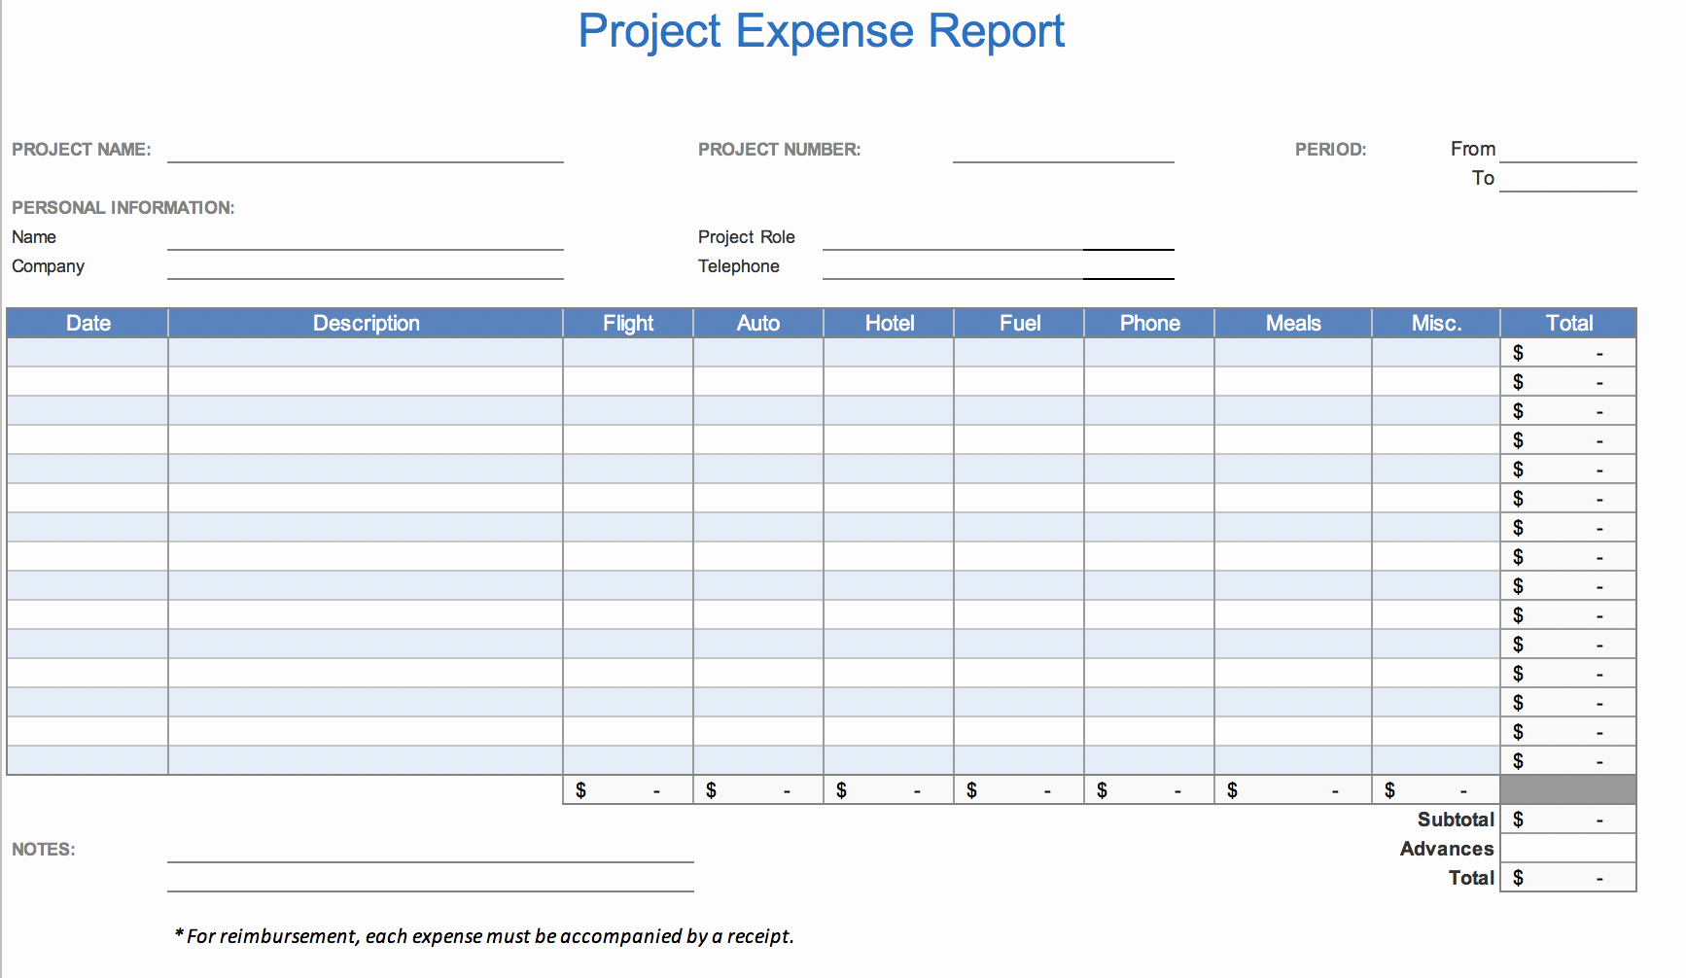Click the Company label

tap(49, 266)
